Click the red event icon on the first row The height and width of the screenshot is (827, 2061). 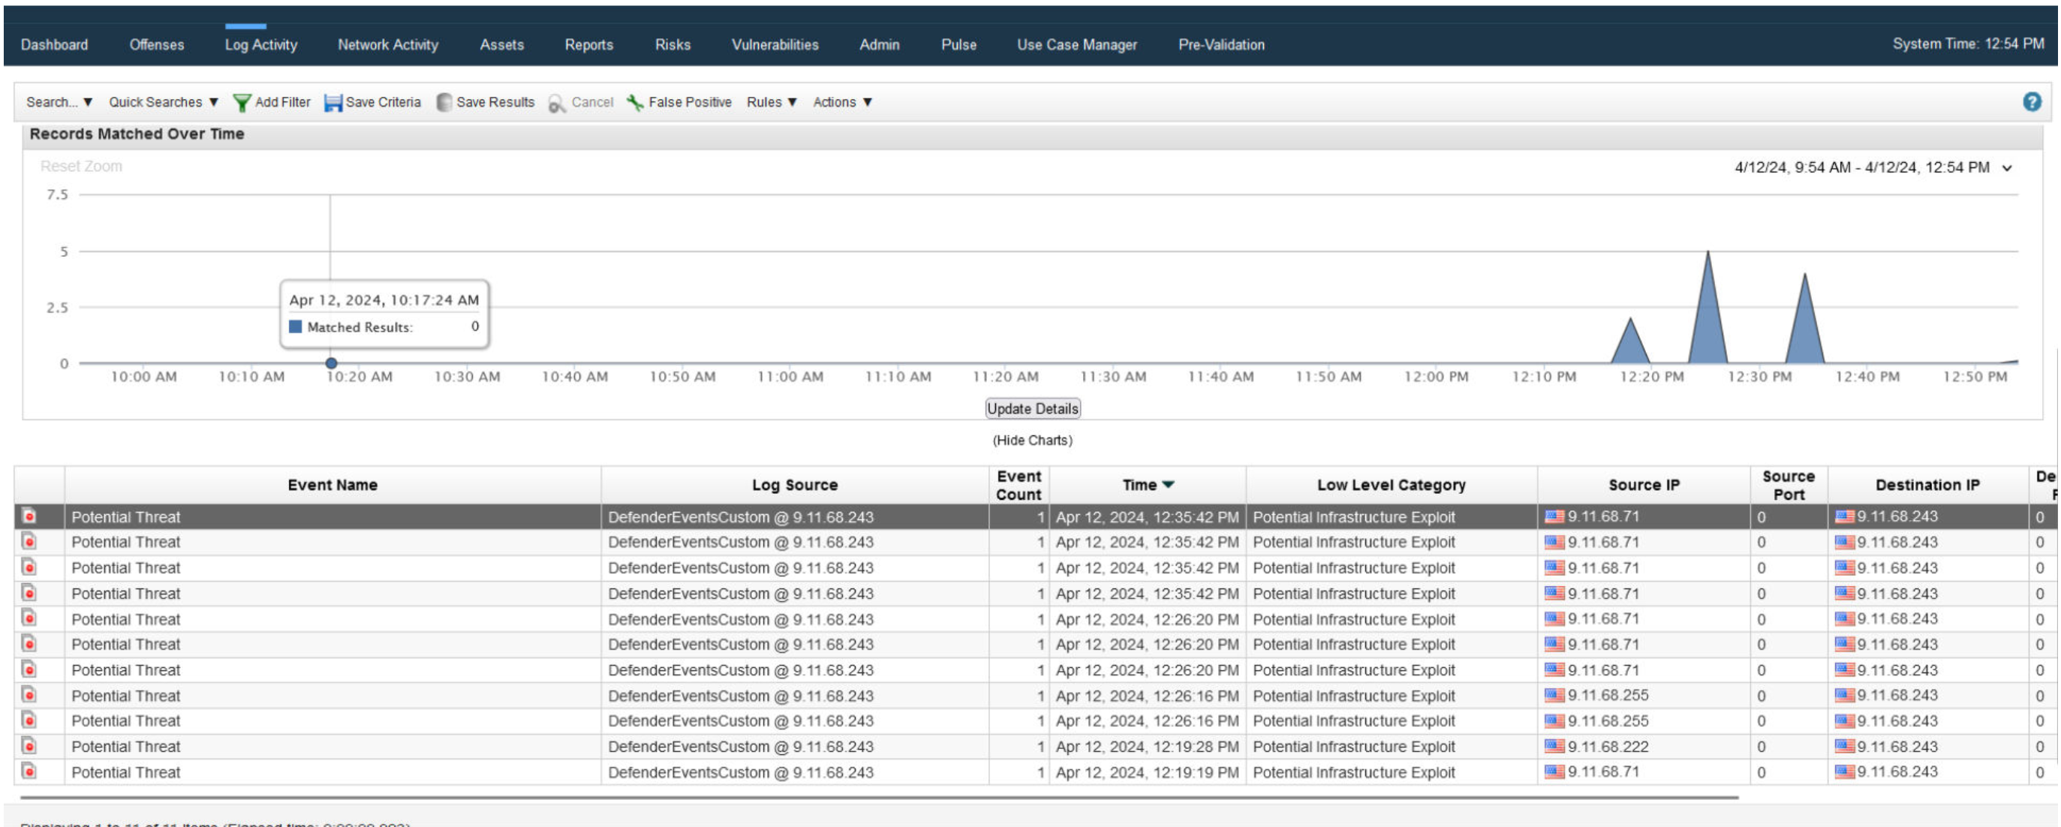(28, 516)
